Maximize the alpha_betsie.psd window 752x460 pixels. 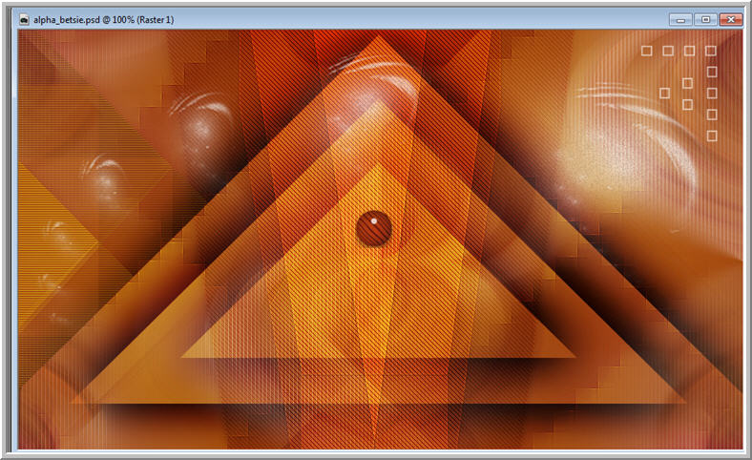pos(705,20)
